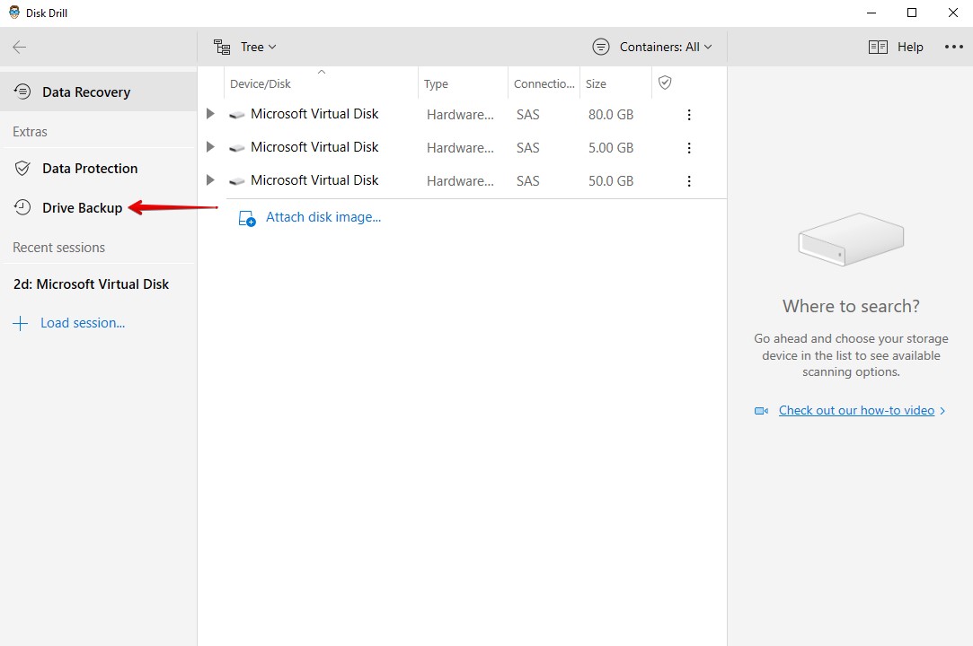Open the Help panel

click(910, 48)
